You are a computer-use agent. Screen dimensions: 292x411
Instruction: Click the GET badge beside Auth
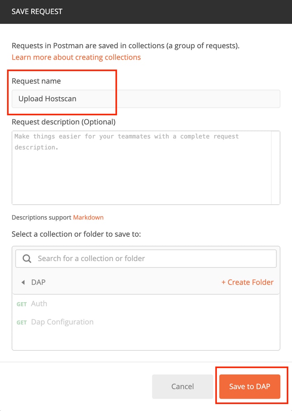pyautogui.click(x=21, y=304)
